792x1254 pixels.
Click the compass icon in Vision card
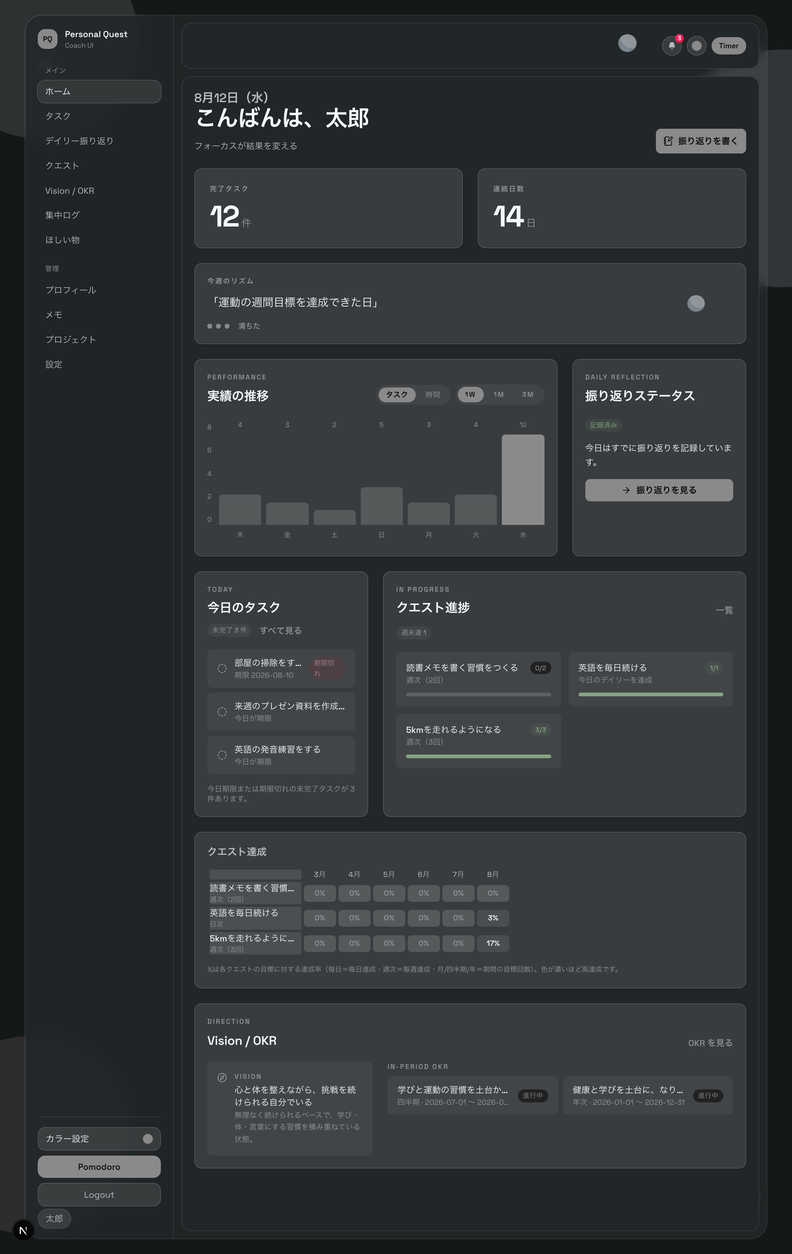tap(222, 1078)
